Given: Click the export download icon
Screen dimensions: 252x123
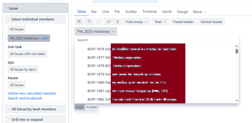Looking at the screenshot, I should 117,22.
